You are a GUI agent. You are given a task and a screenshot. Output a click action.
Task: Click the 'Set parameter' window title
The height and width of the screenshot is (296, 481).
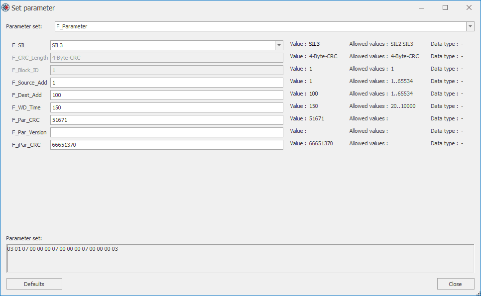click(33, 8)
